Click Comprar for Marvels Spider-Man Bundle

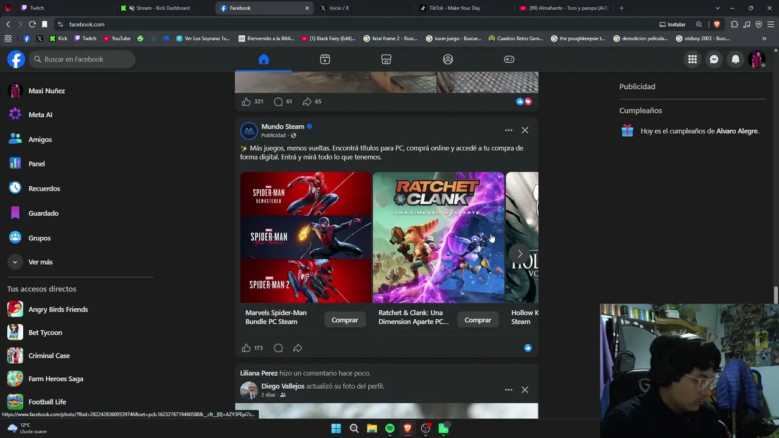(x=344, y=320)
